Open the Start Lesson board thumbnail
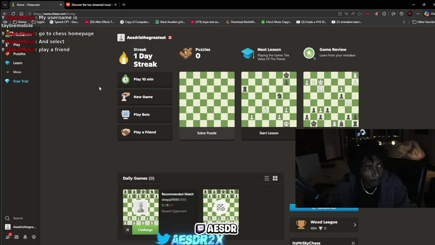 [269, 99]
